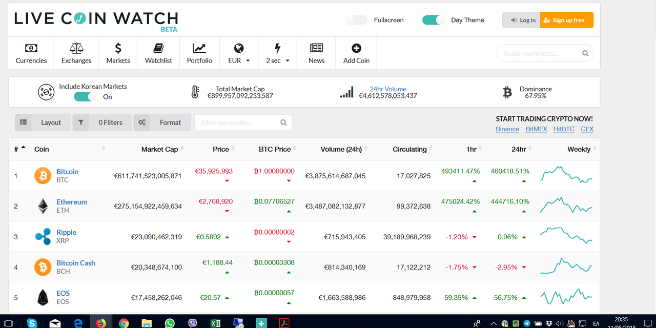Open News via the newspaper icon
The width and height of the screenshot is (656, 328).
317,48
